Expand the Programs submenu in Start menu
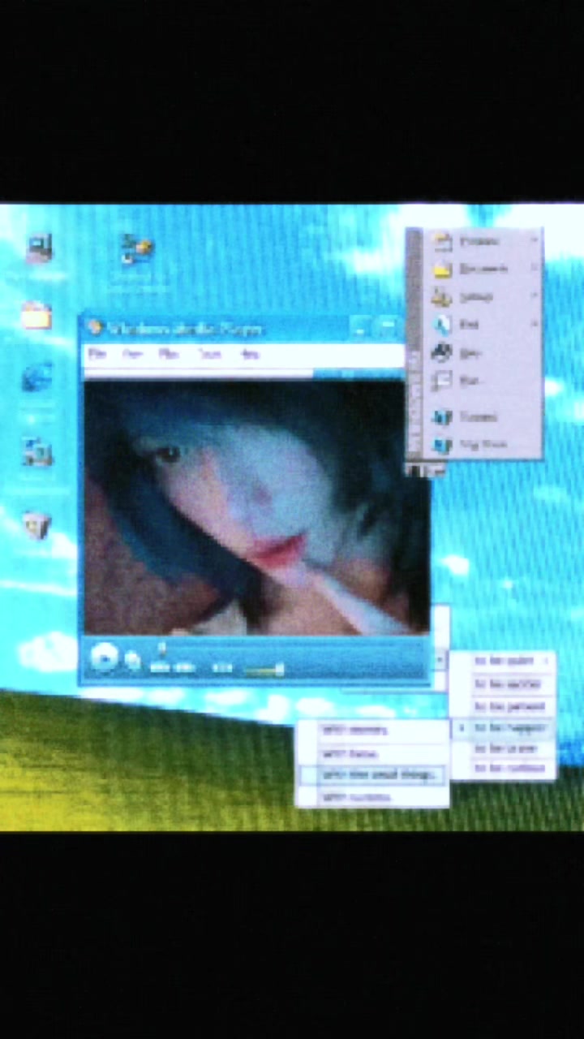 pyautogui.click(x=484, y=241)
